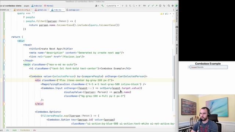The image size is (235, 132).
Task: Click the "</Head>" closing tag line
Action: click(28, 60)
